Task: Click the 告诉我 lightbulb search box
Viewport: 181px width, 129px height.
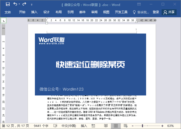Action: click(141, 12)
